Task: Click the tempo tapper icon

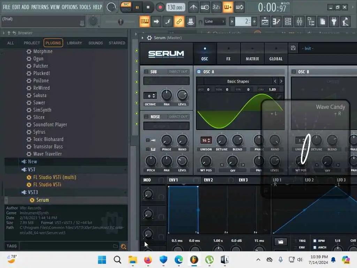Action: [x=345, y=22]
